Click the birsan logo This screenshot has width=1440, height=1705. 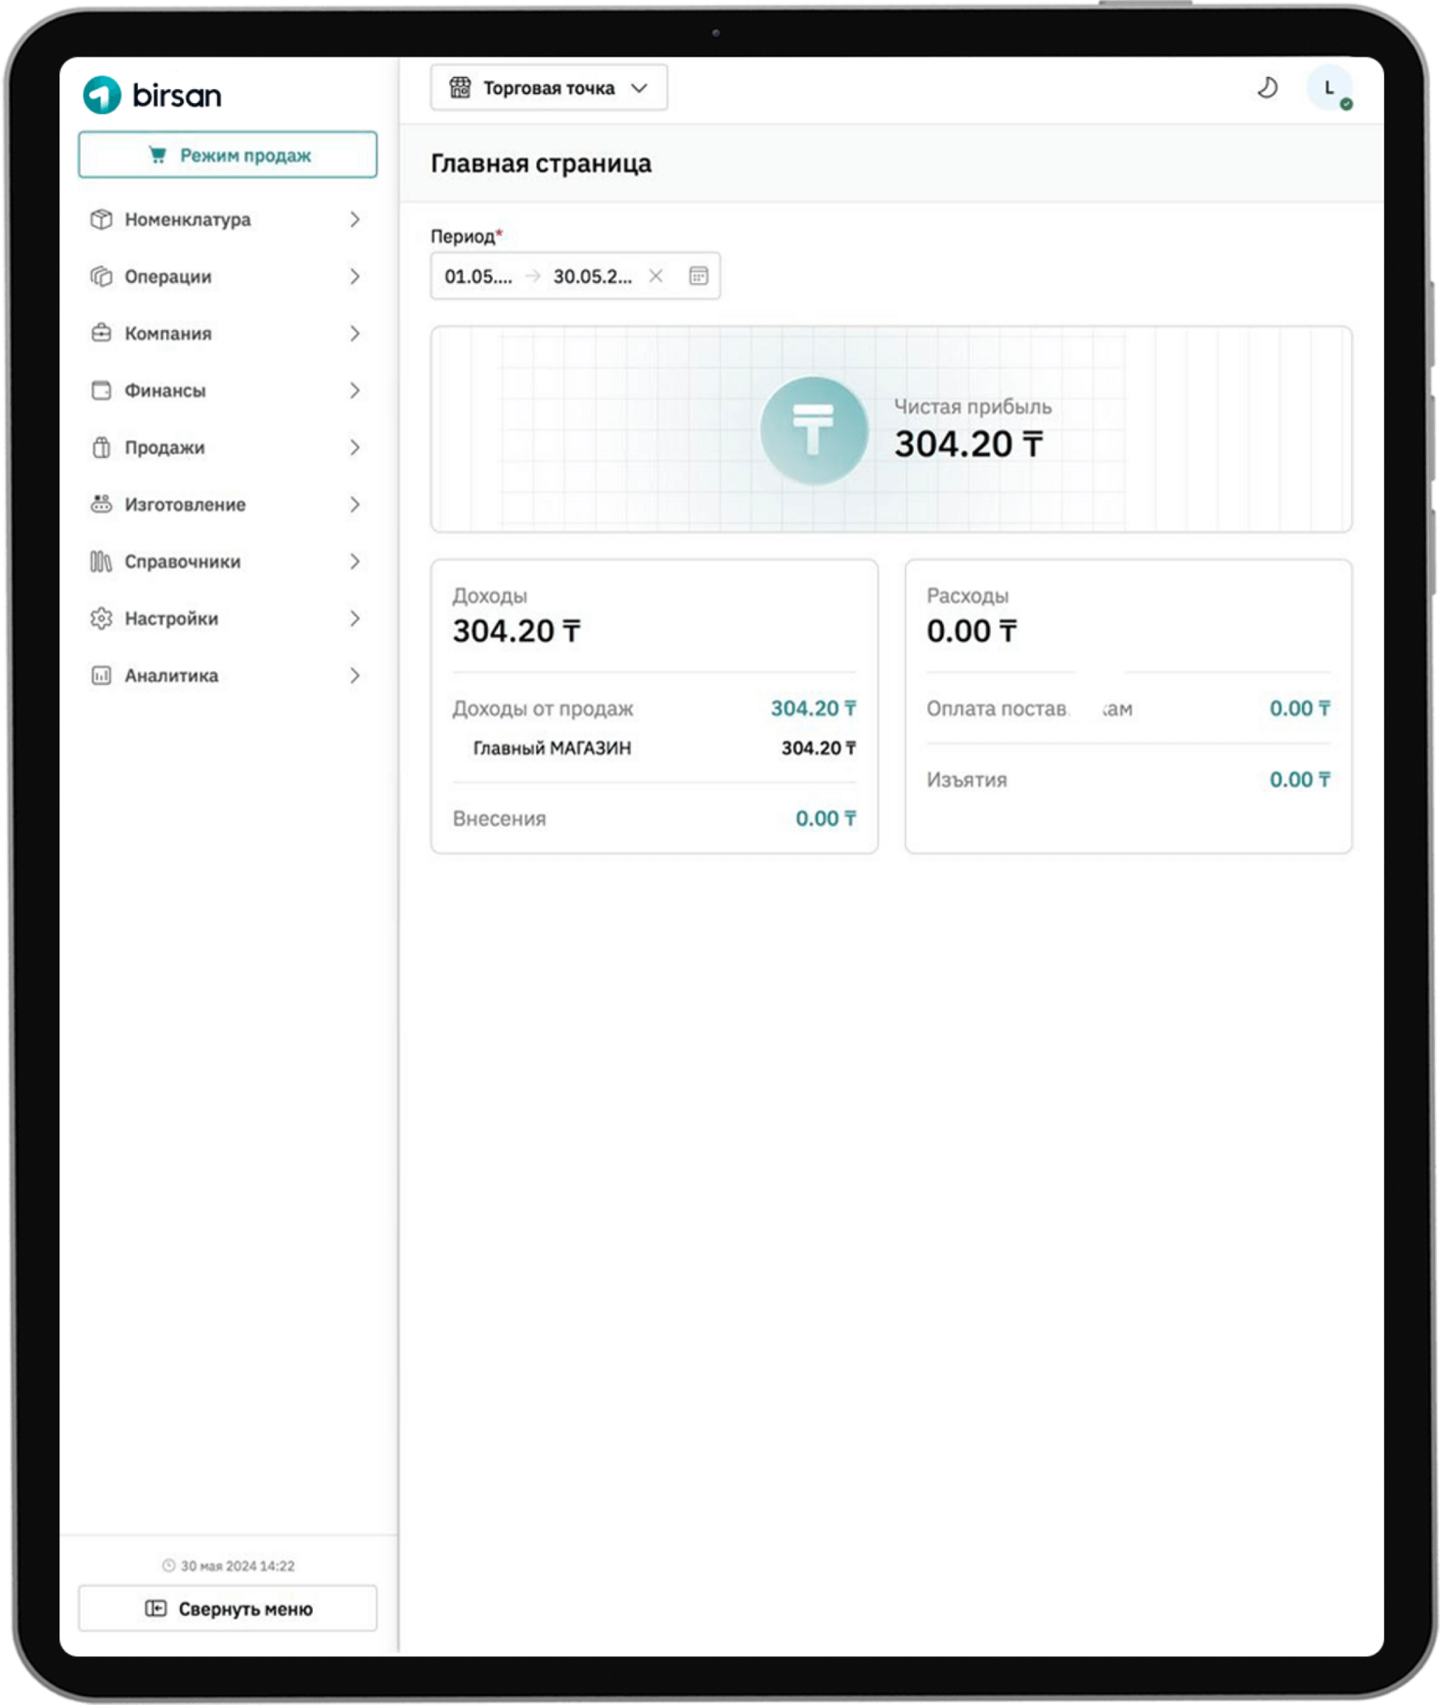coord(153,95)
